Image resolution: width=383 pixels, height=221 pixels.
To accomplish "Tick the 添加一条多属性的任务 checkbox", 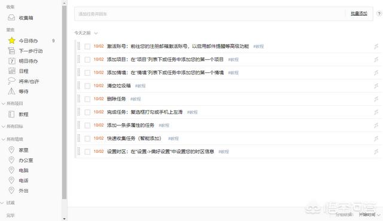I will point(87,125).
